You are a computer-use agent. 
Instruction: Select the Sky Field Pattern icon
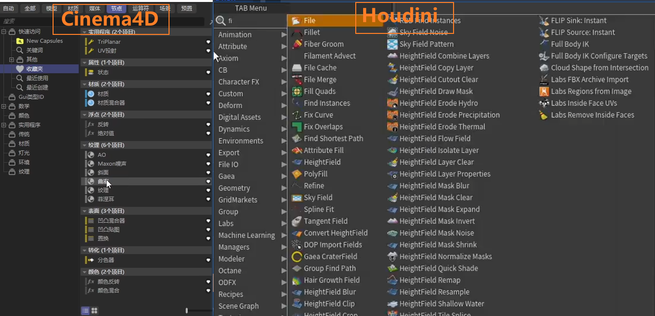tap(392, 44)
